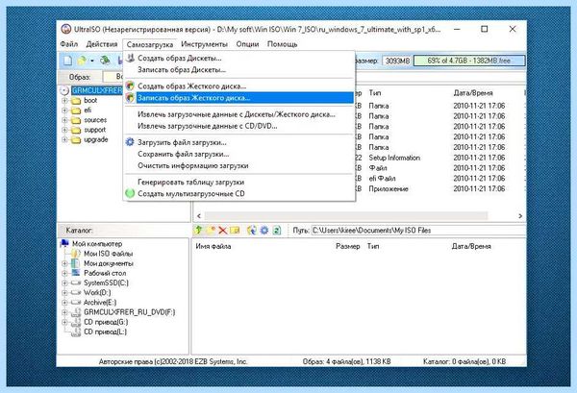Choose Создать мультизагрузочные CD entry

[239, 193]
